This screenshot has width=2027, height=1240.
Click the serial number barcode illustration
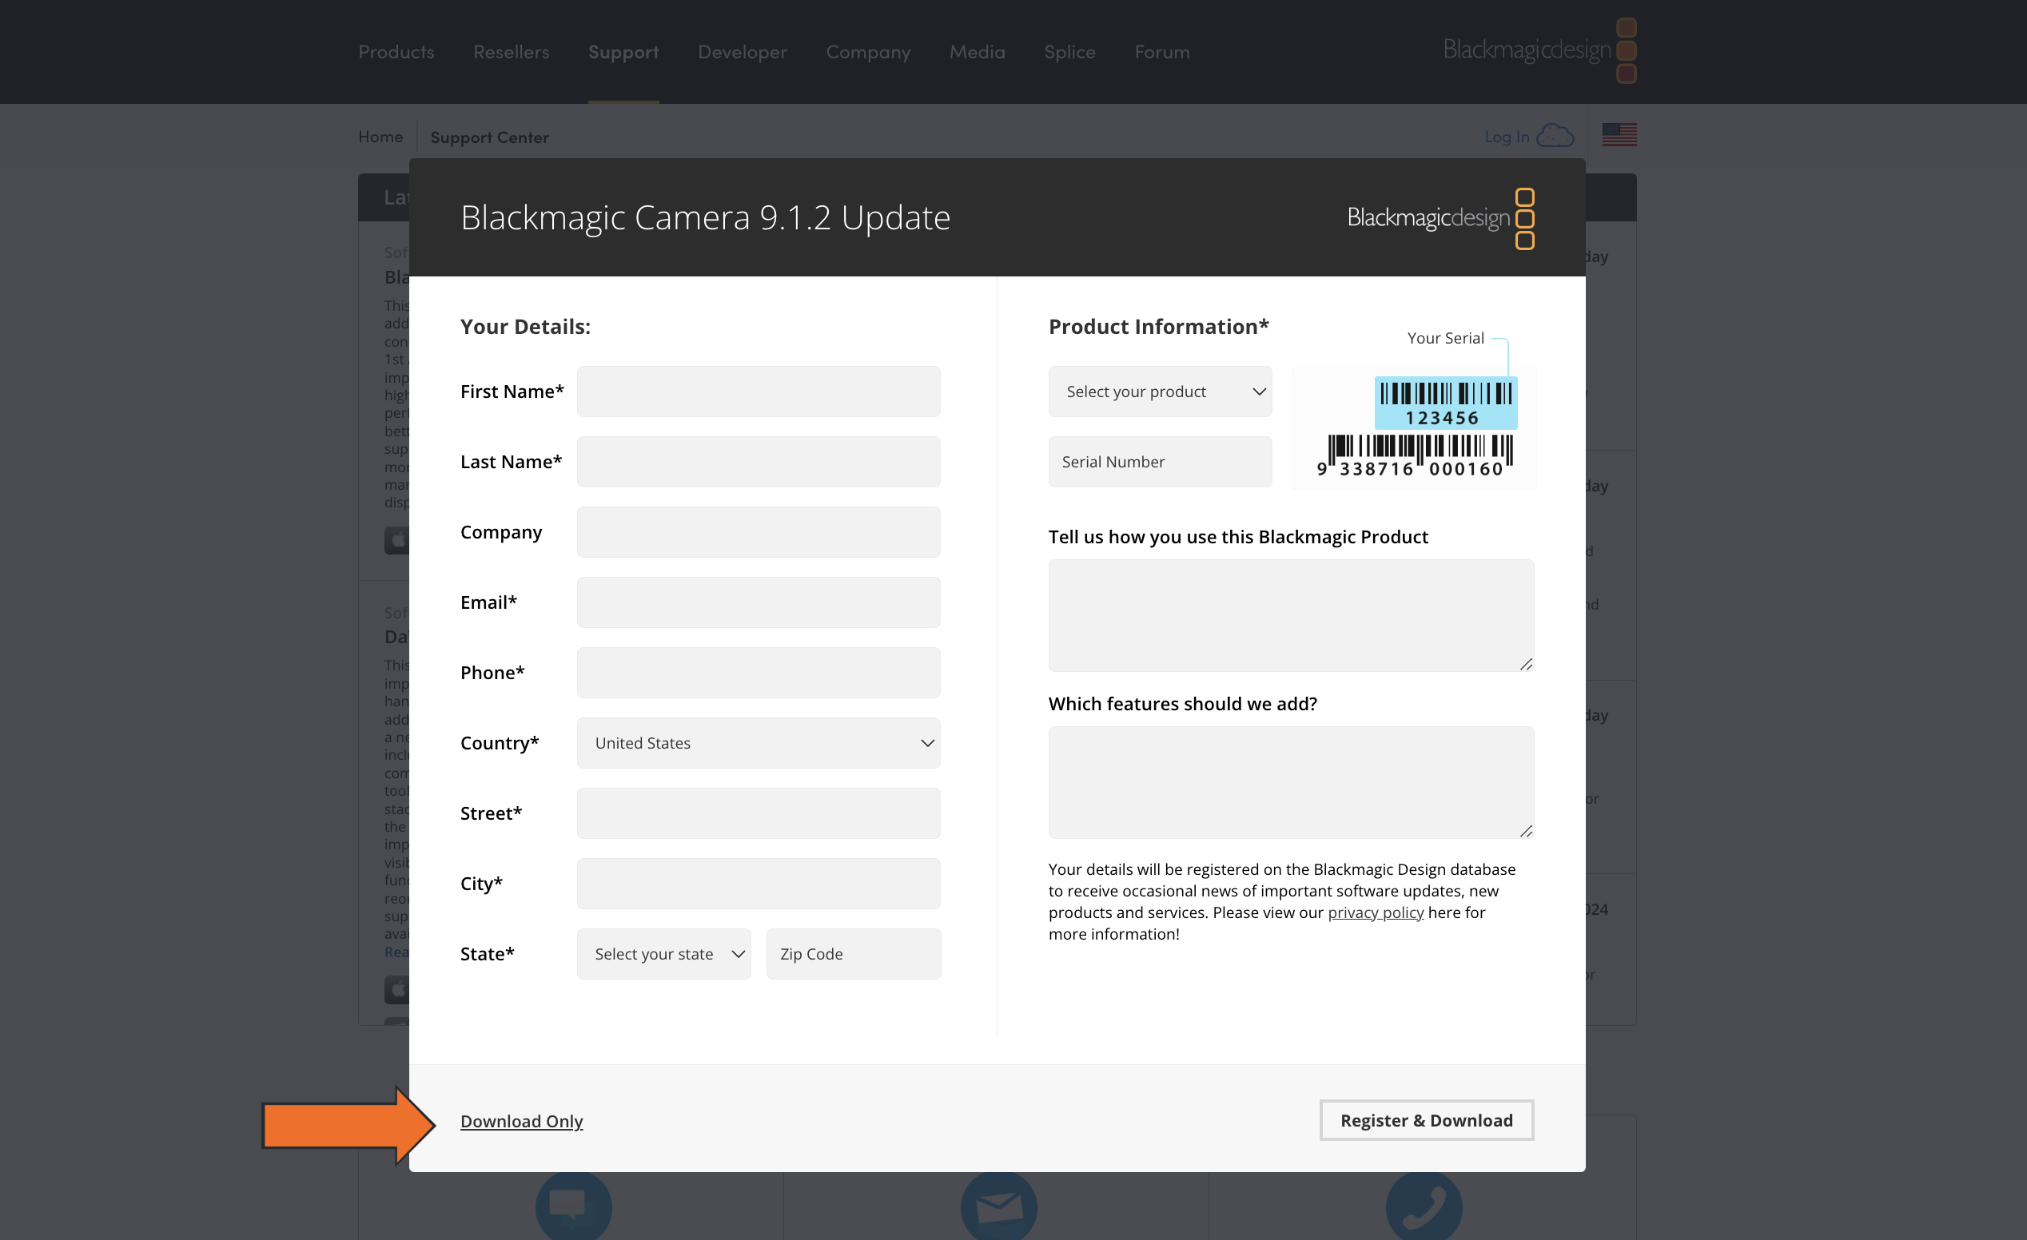click(x=1412, y=427)
